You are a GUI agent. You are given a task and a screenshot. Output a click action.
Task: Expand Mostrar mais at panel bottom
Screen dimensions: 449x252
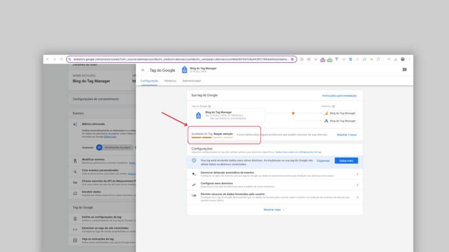pos(274,210)
